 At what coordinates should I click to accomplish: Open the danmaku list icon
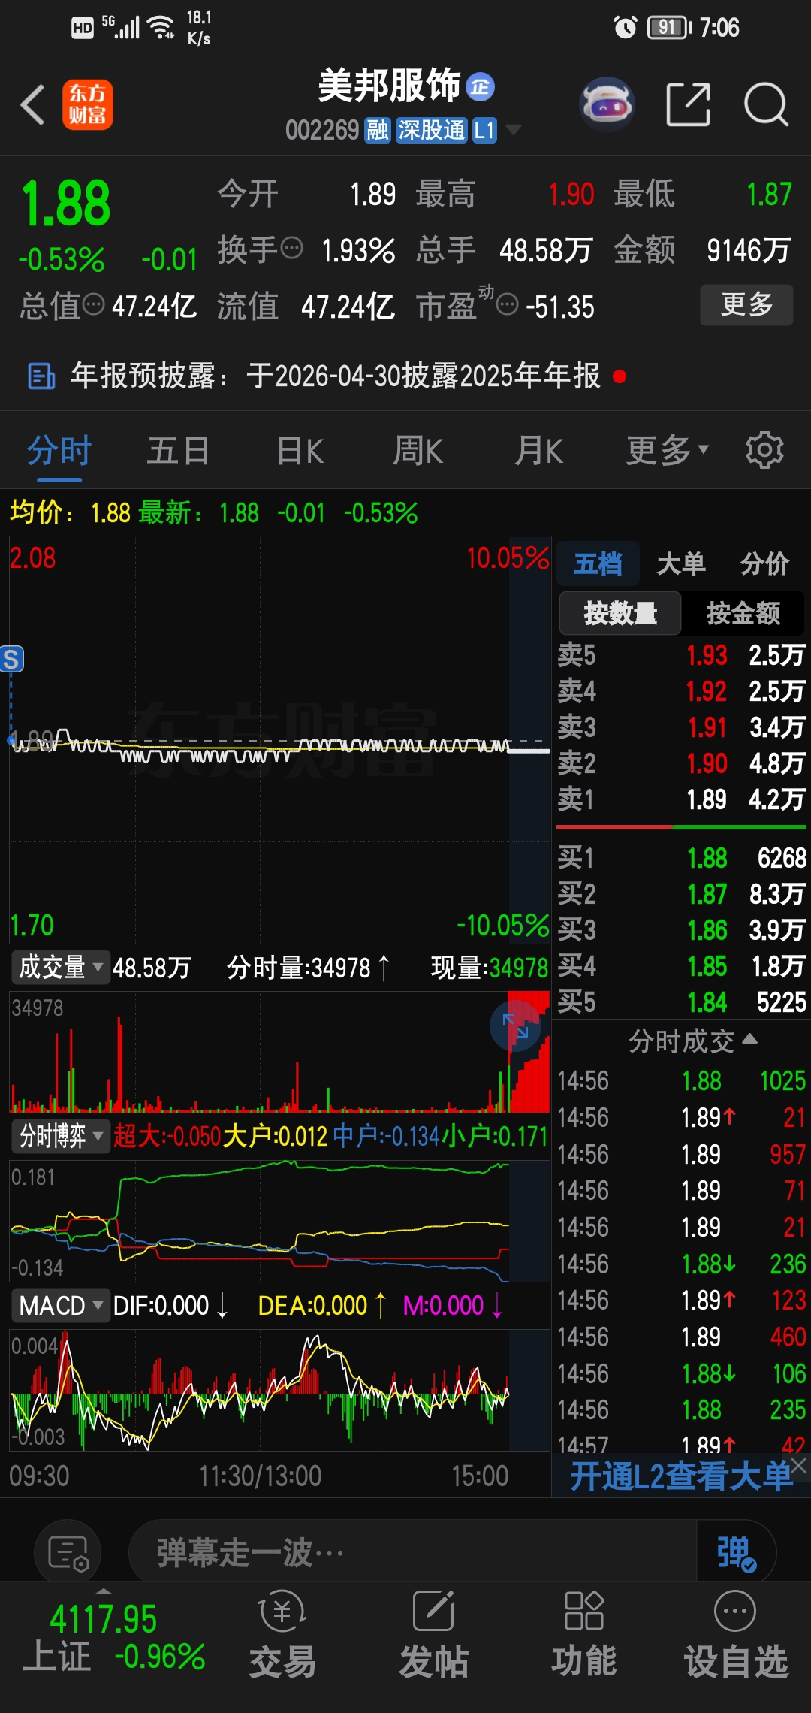click(x=68, y=1554)
